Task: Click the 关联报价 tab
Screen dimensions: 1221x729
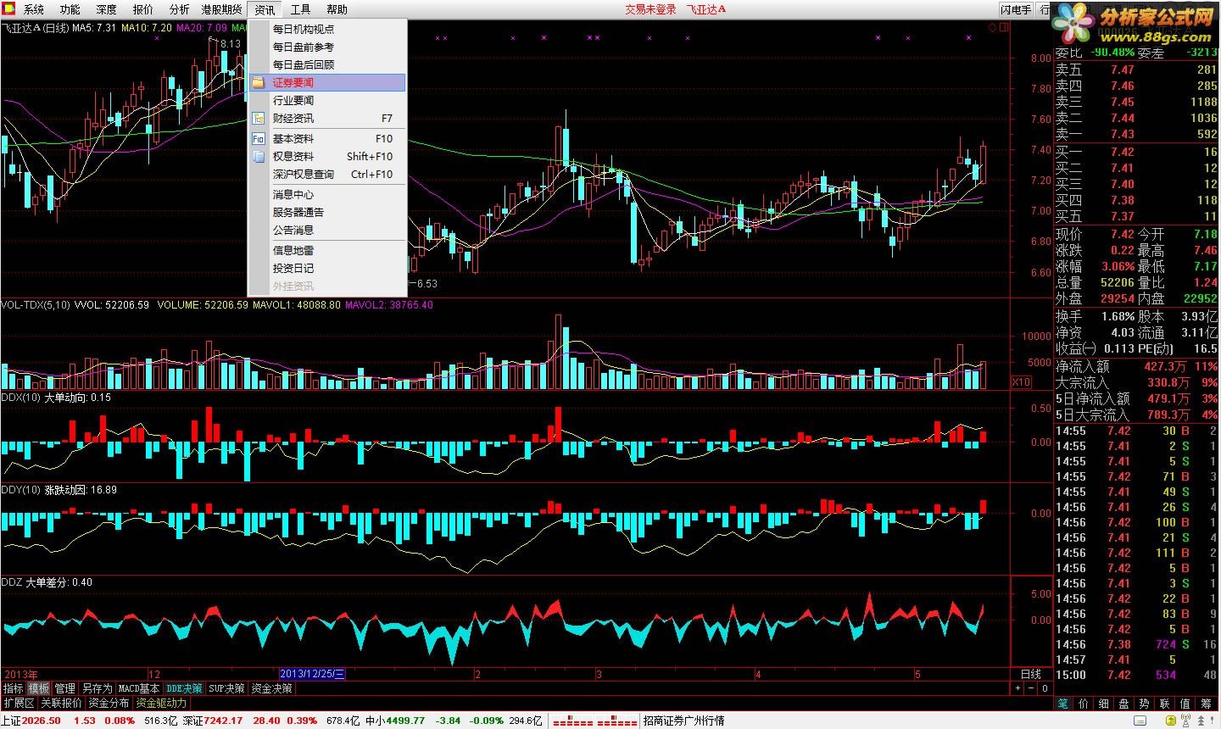Action: (x=61, y=703)
